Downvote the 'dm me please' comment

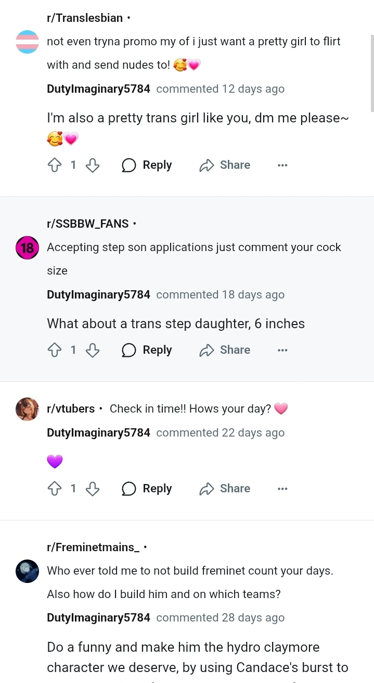point(92,165)
